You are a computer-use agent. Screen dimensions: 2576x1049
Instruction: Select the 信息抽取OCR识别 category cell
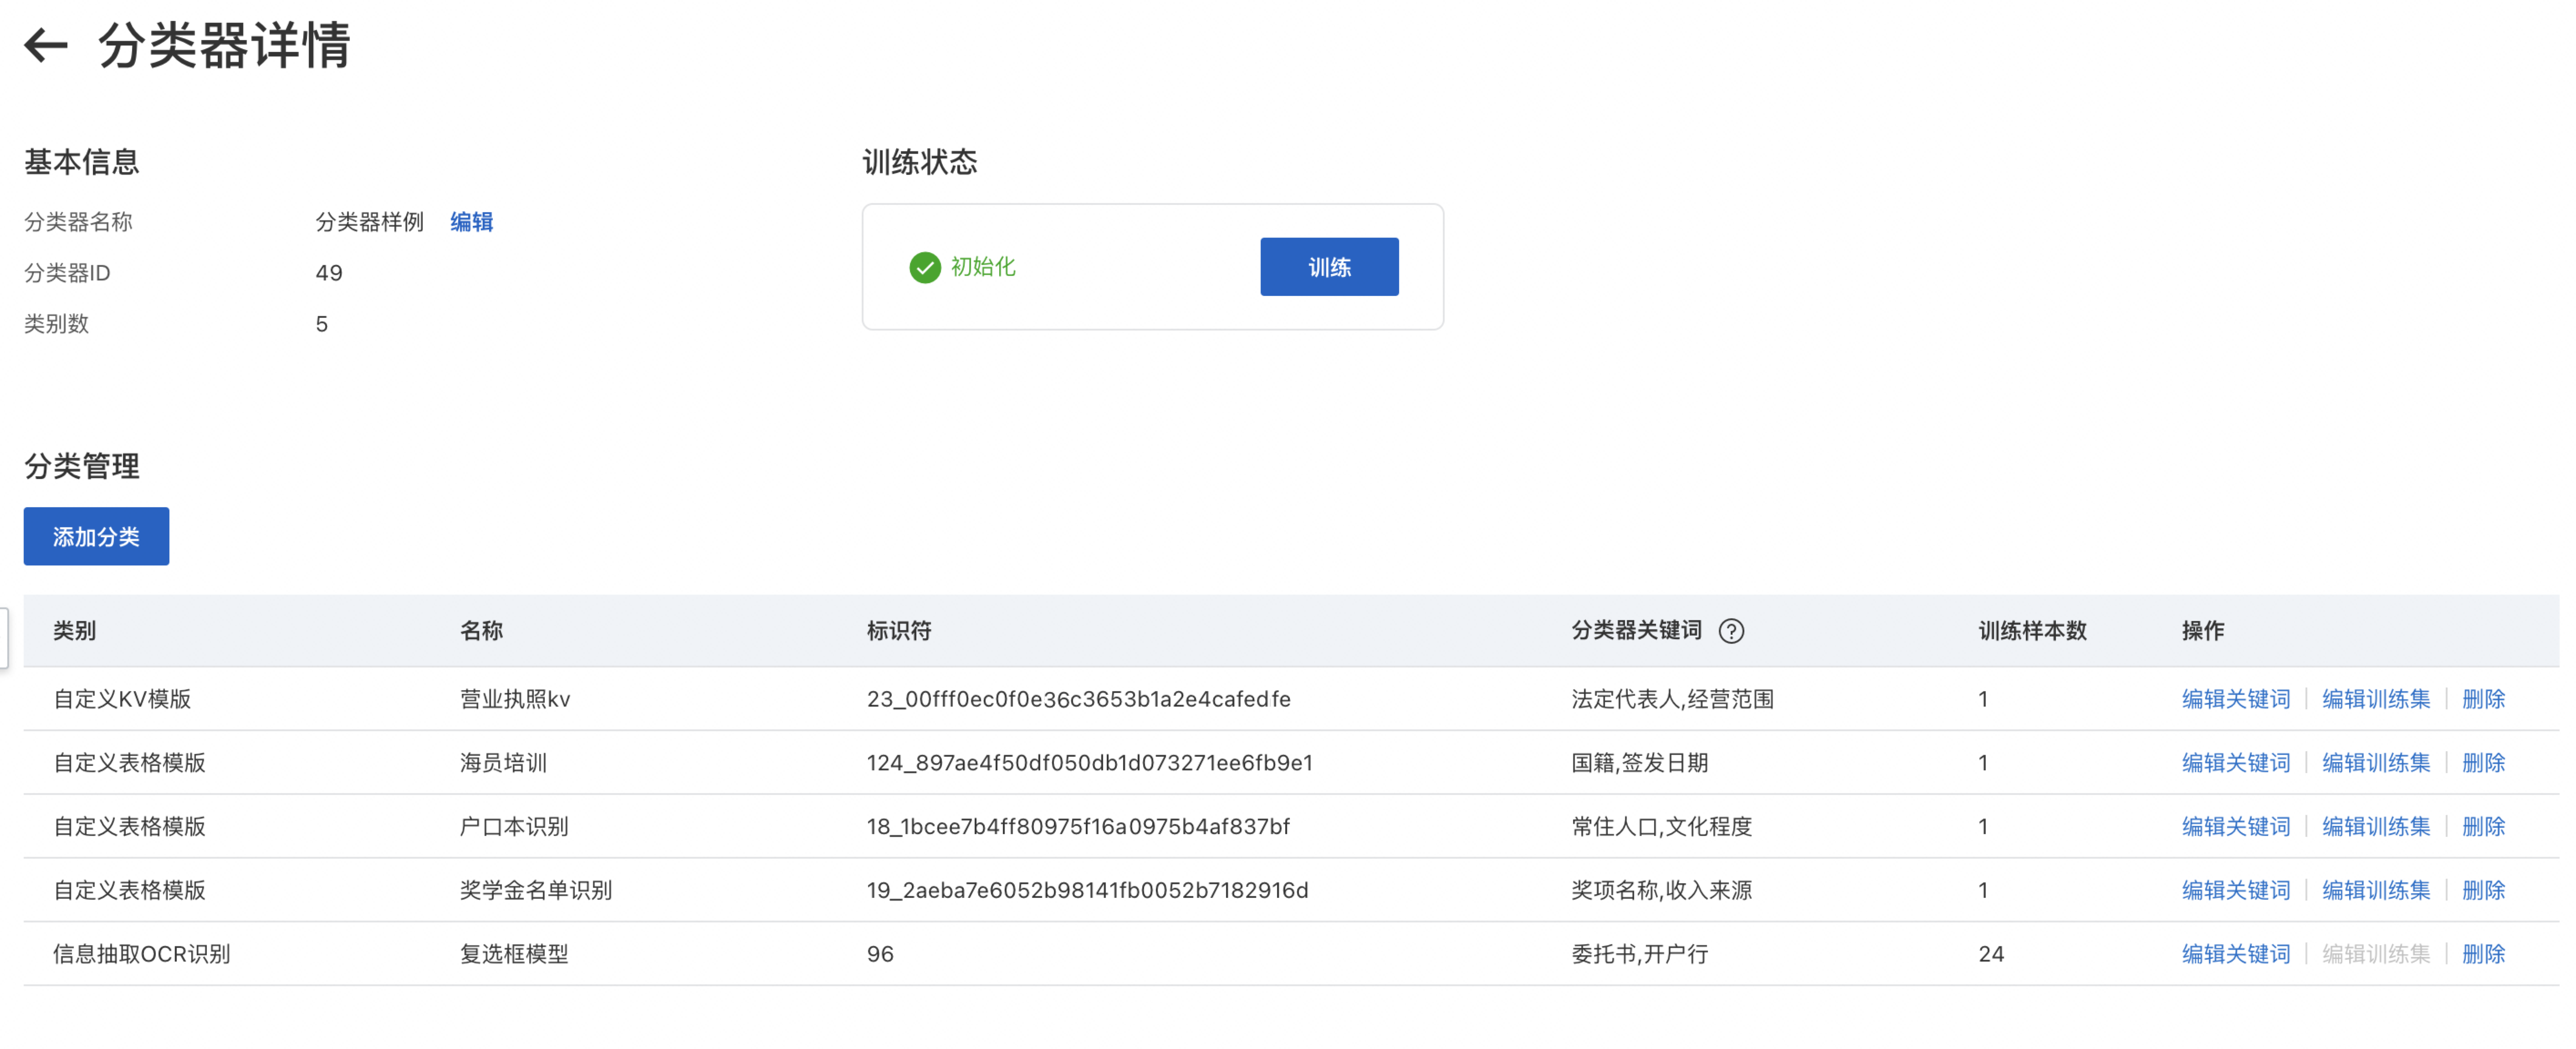click(141, 954)
